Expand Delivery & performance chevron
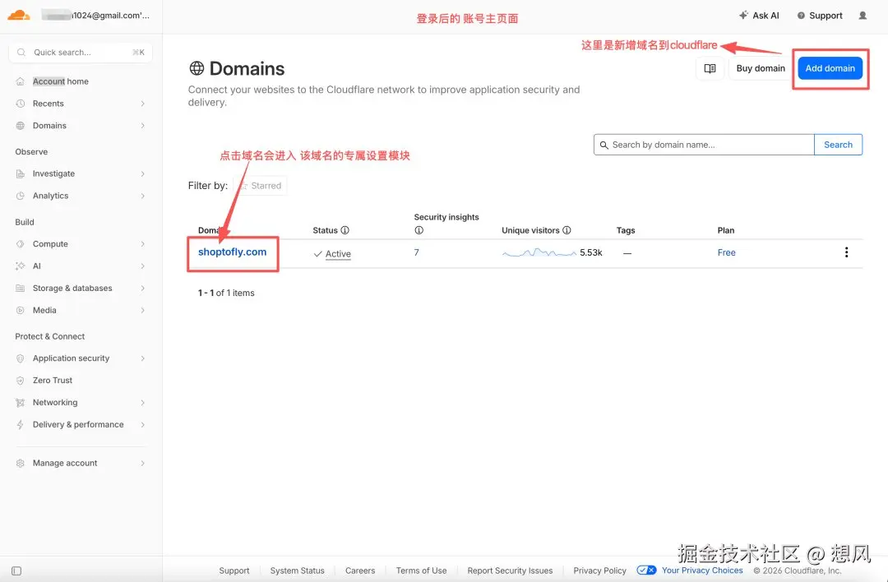 pyautogui.click(x=143, y=425)
